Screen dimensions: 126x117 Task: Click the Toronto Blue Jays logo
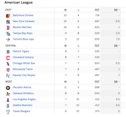point(8,40)
